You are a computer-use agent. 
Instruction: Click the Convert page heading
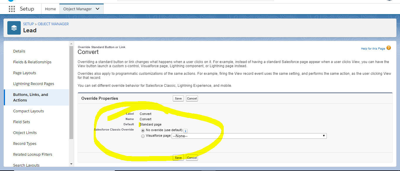point(88,52)
